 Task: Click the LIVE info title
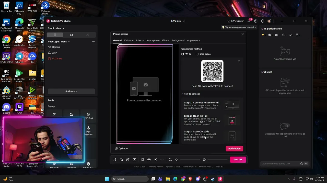pos(176,21)
